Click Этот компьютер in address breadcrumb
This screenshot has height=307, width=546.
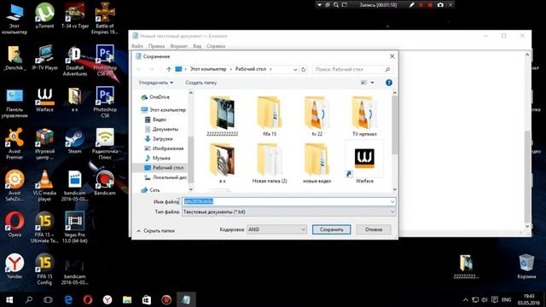(x=208, y=69)
